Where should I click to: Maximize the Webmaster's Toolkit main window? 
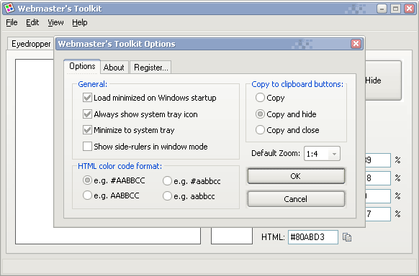click(395, 9)
